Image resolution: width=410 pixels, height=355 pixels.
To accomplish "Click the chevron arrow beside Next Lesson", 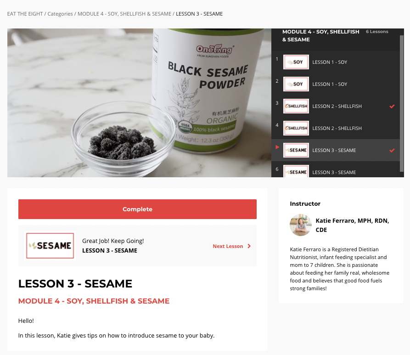I will point(249,246).
